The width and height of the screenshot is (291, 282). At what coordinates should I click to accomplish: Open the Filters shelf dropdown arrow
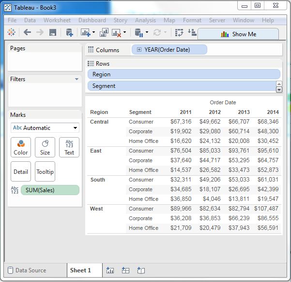point(77,79)
